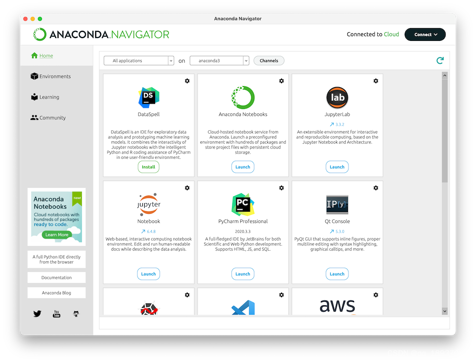Refresh the applications list
This screenshot has height=362, width=476.
pos(440,61)
